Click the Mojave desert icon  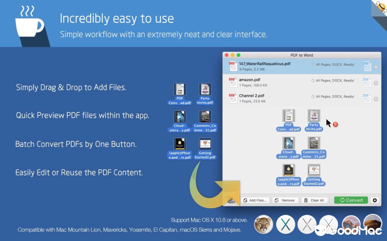pyautogui.click(x=373, y=224)
